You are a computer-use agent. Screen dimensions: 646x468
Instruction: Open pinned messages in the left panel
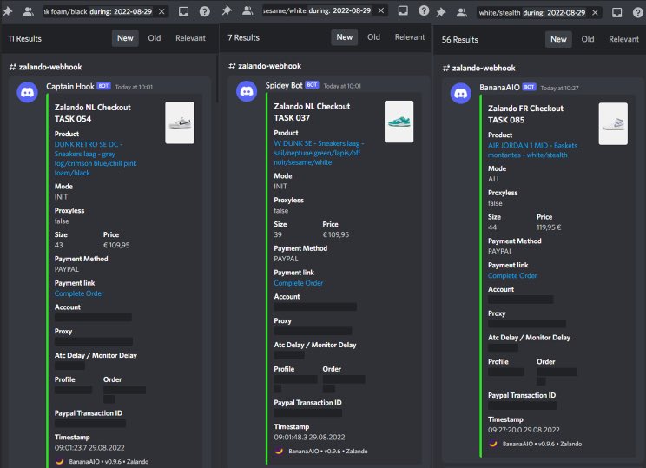[x=8, y=11]
